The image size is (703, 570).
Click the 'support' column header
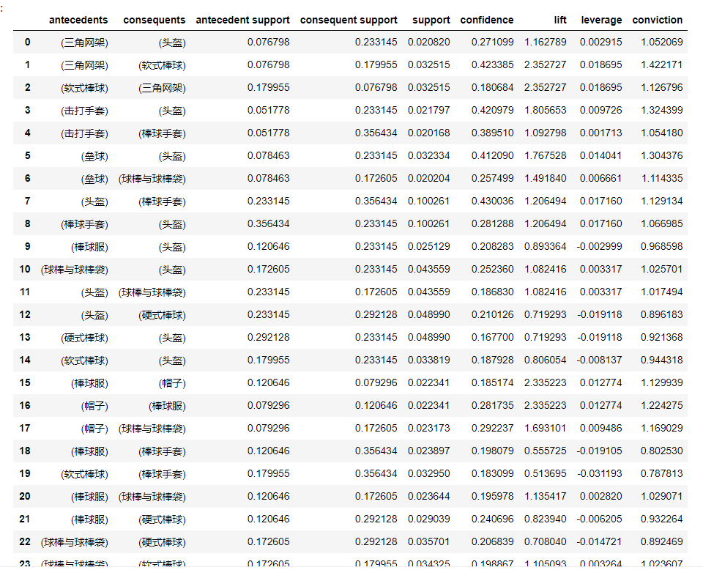(431, 21)
